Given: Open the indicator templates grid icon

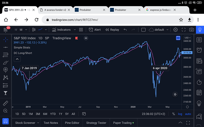Looking at the screenshot, I should pyautogui.click(x=81, y=30).
